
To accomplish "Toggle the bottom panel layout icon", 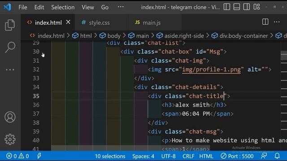I will (x=237, y=7).
